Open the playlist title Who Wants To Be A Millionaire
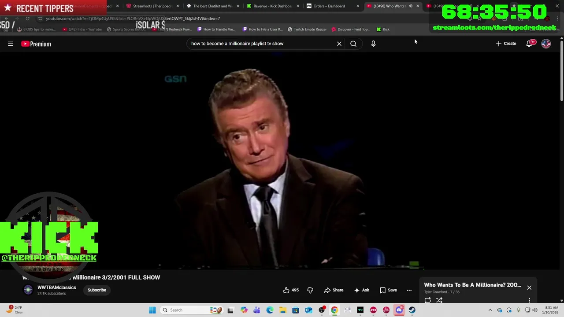This screenshot has height=317, width=564. point(472,285)
